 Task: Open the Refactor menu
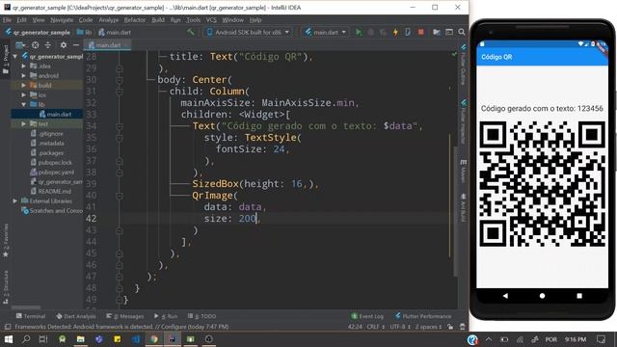click(x=135, y=20)
